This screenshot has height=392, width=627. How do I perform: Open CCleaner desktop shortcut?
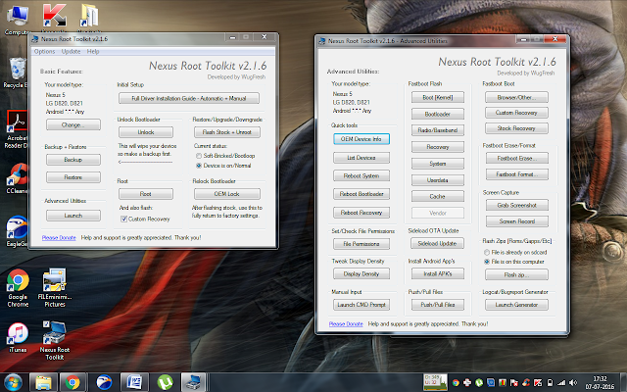pos(17,178)
